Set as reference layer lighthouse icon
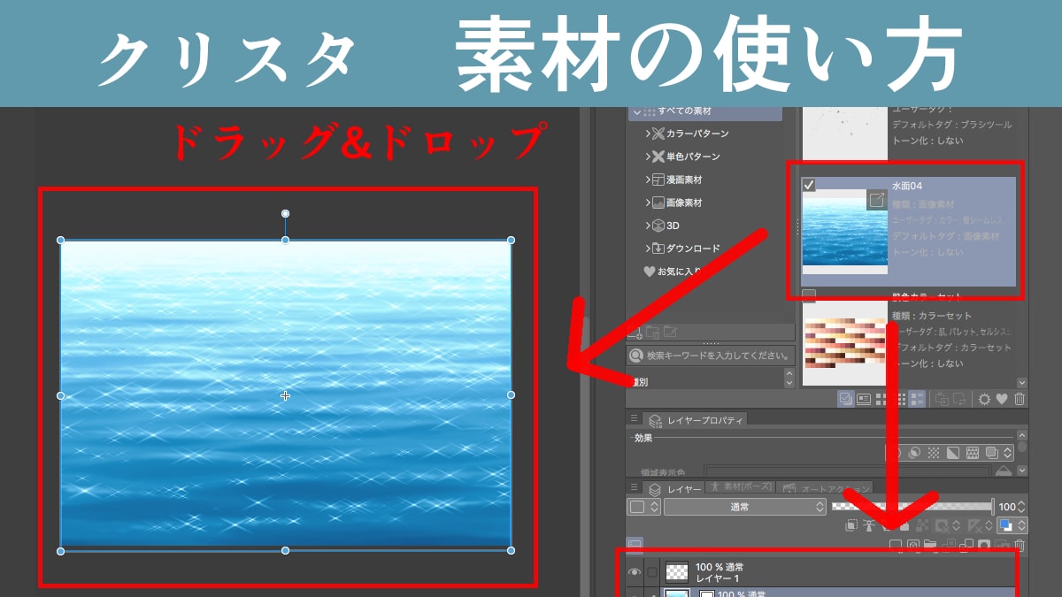1062x597 pixels. pyautogui.click(x=869, y=525)
